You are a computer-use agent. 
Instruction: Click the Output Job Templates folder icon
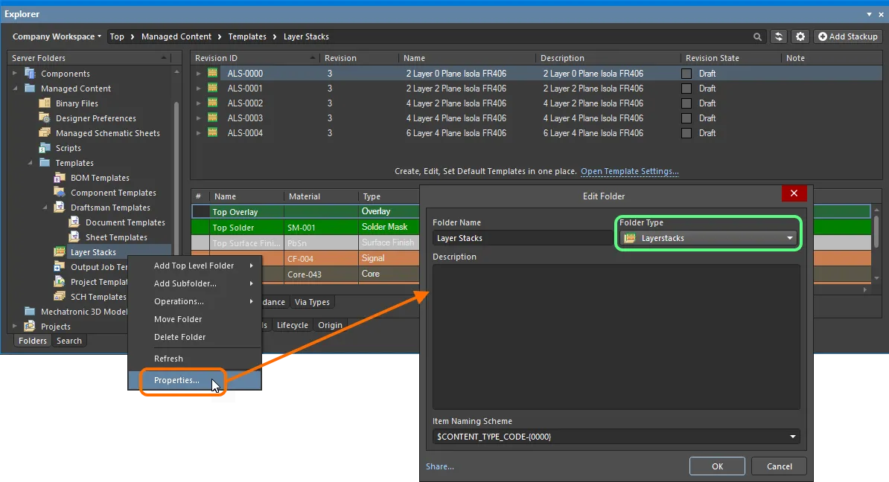pyautogui.click(x=60, y=266)
